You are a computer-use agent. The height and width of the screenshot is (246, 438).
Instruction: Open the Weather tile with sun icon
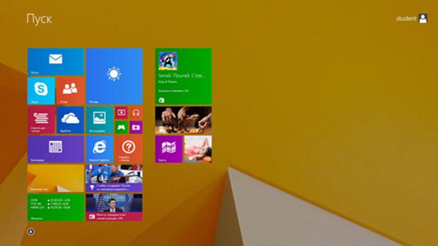(x=114, y=76)
